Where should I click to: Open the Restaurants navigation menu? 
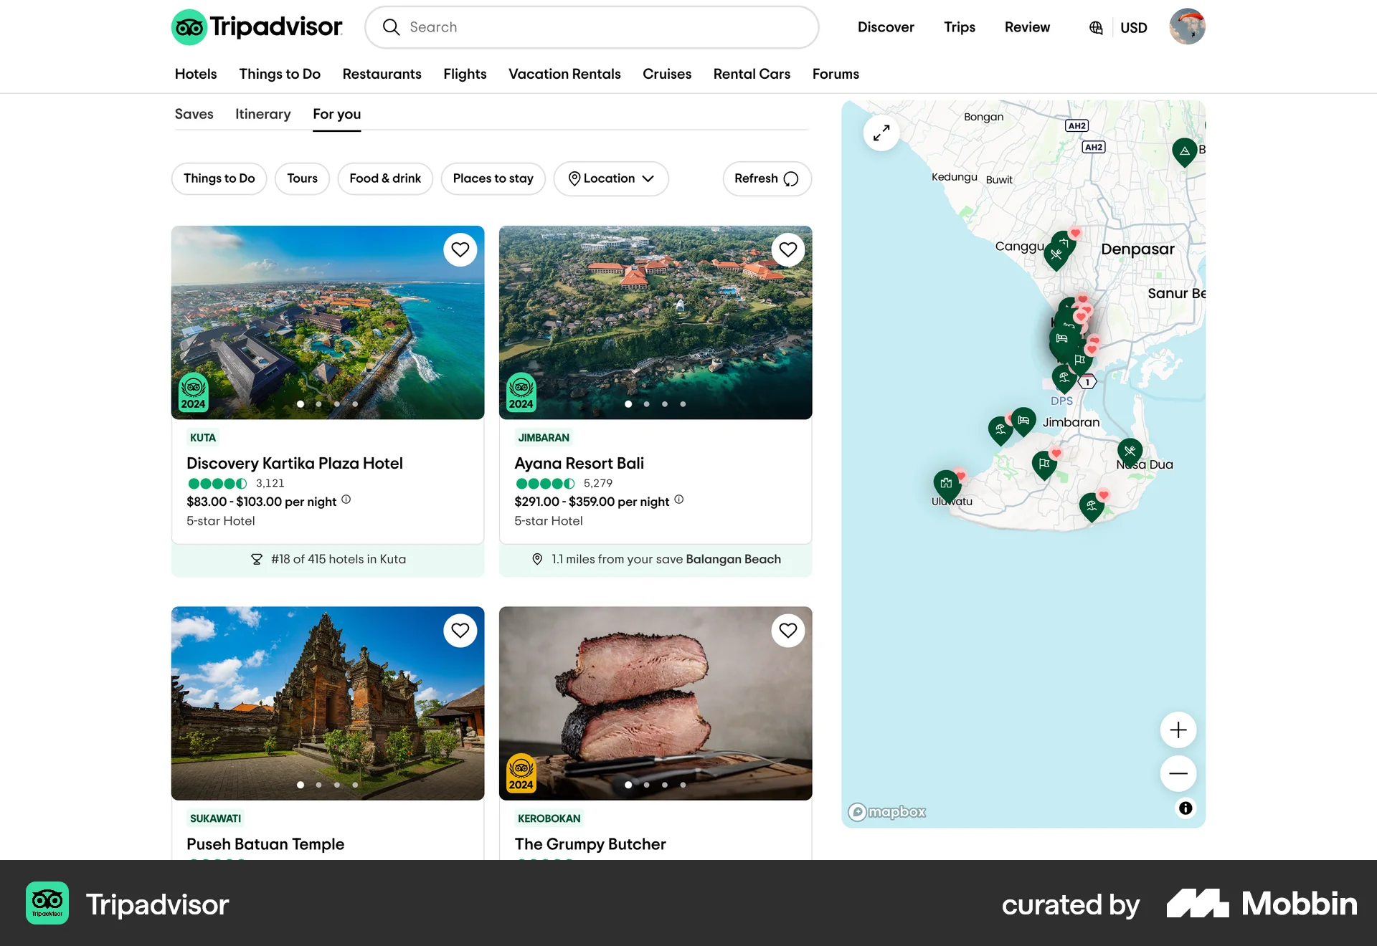(x=382, y=74)
